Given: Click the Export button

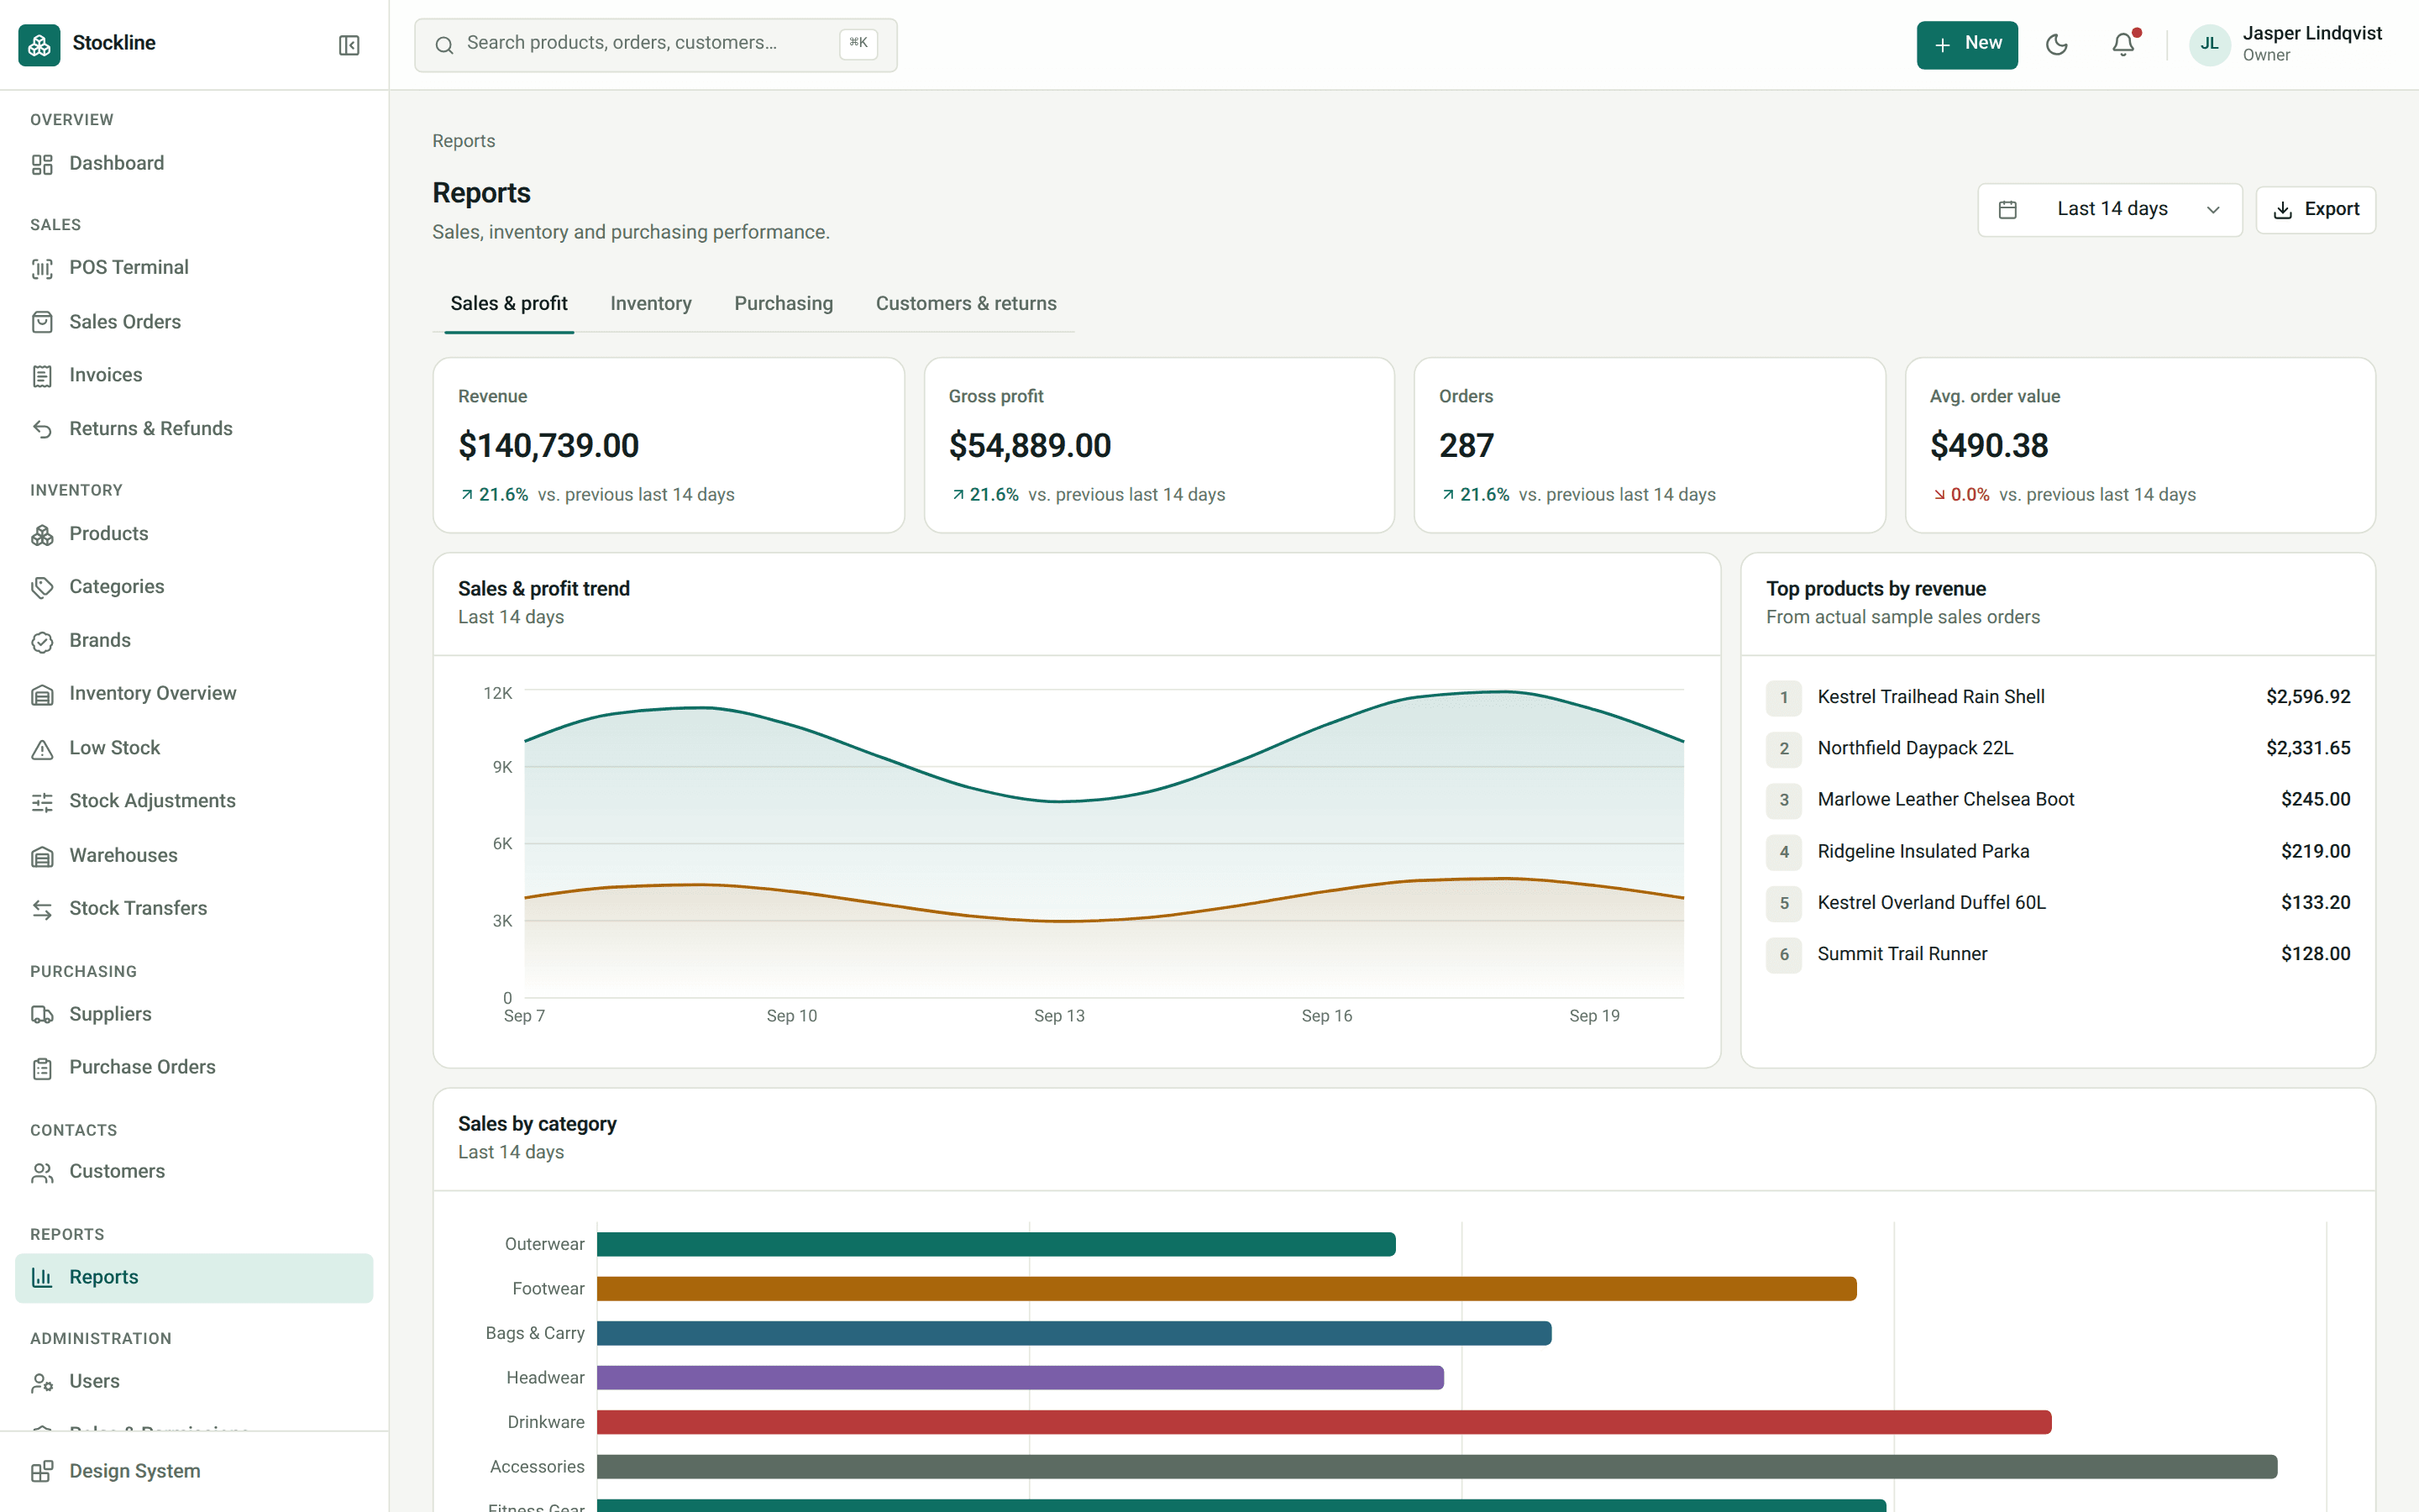Looking at the screenshot, I should point(2315,210).
